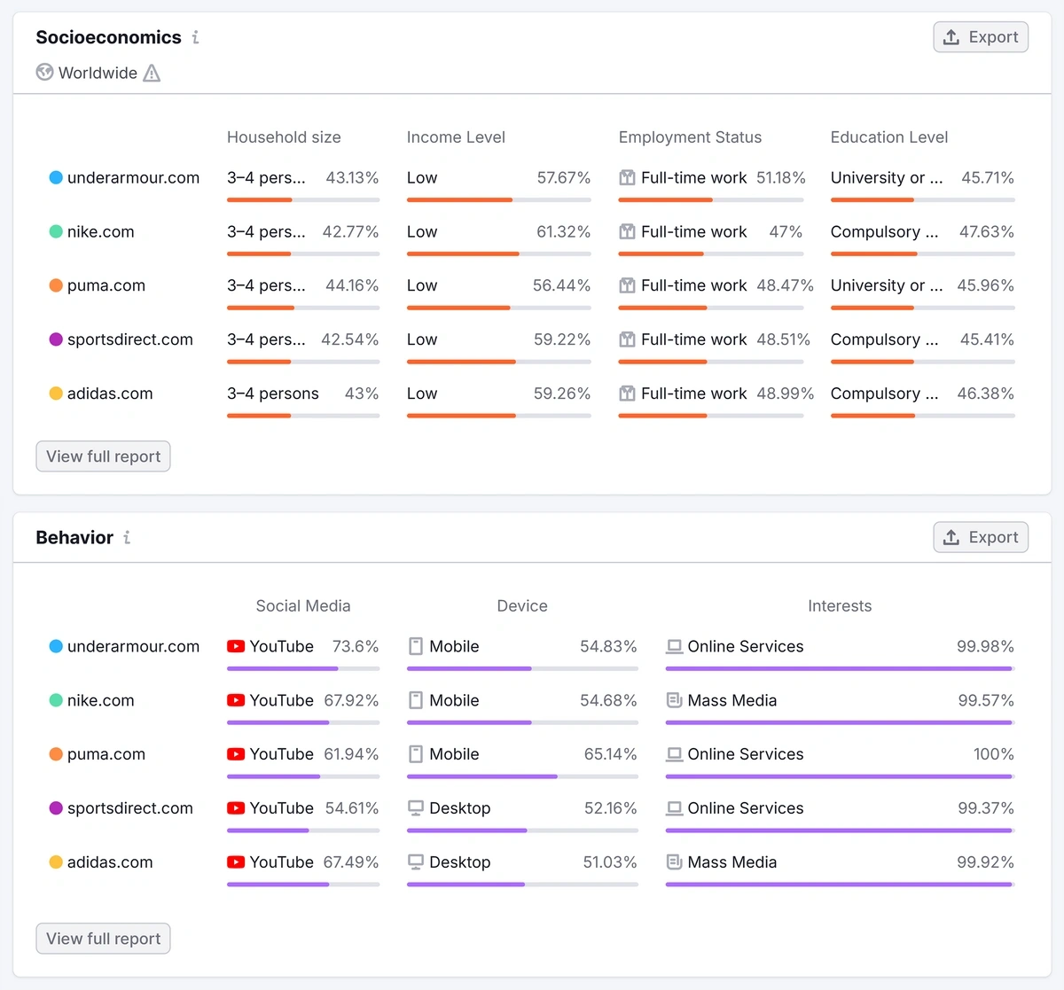This screenshot has height=990, width=1064.
Task: Click the 45.96% education value for puma.com
Action: [x=986, y=285]
